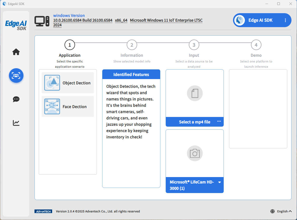Image resolution: width=297 pixels, height=220 pixels.
Task: Open the performance chart sidebar icon
Action: 16,123
